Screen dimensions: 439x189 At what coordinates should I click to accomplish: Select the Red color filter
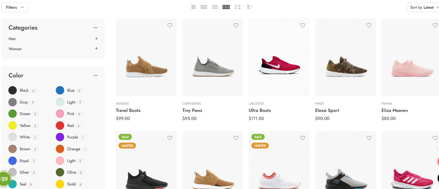point(60,126)
